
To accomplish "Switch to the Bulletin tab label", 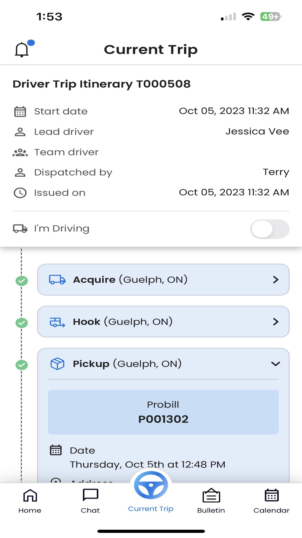I will pyautogui.click(x=211, y=510).
